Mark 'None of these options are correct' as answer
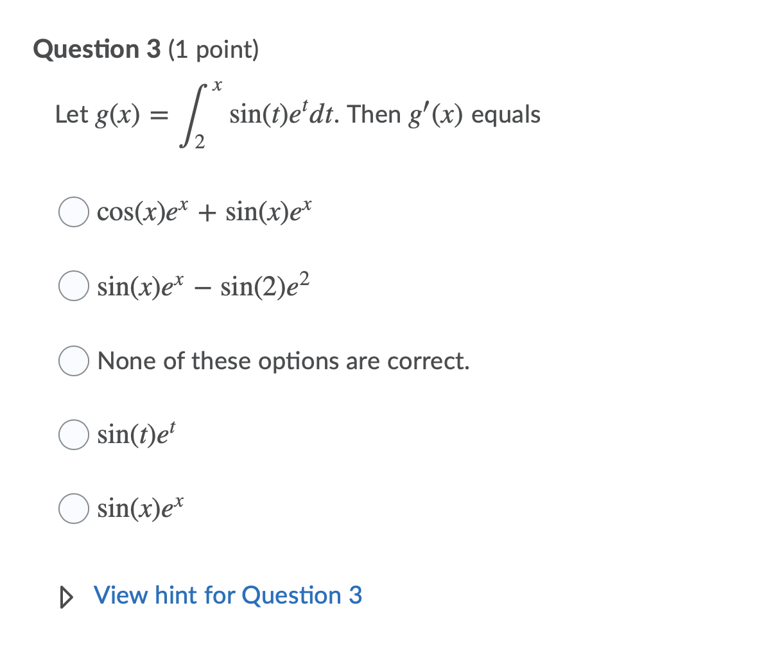The width and height of the screenshot is (773, 646). tap(73, 361)
